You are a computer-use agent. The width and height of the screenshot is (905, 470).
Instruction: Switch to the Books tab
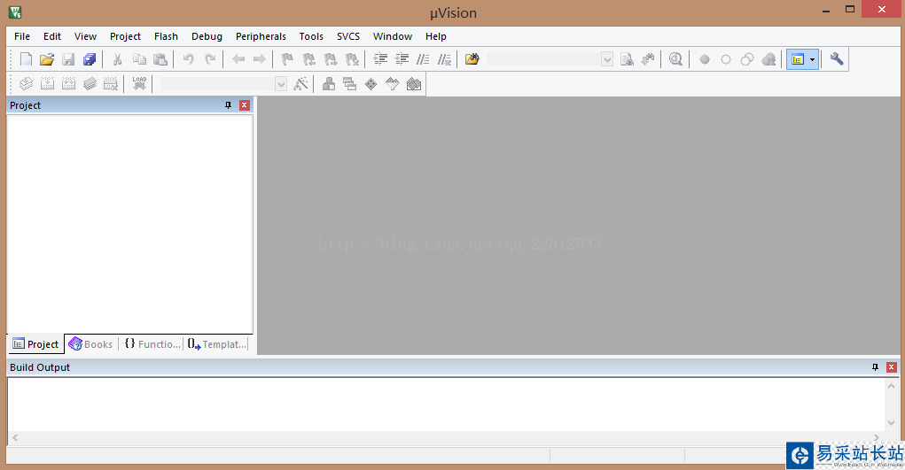click(90, 343)
